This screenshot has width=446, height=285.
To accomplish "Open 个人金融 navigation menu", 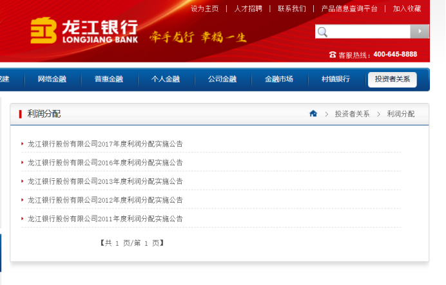I will 166,79.
